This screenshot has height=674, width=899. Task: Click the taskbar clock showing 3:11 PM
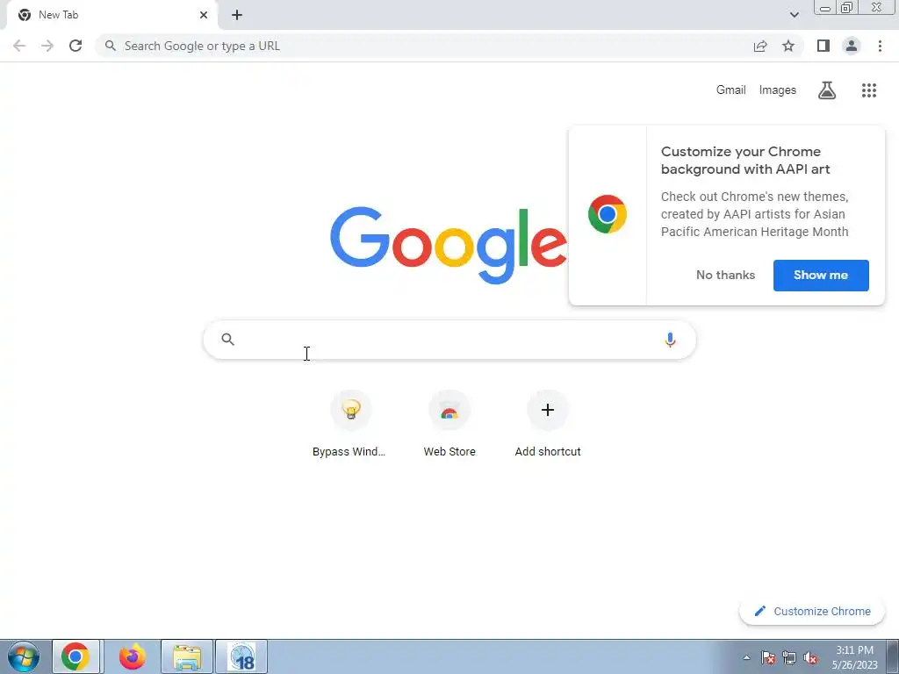[855, 657]
